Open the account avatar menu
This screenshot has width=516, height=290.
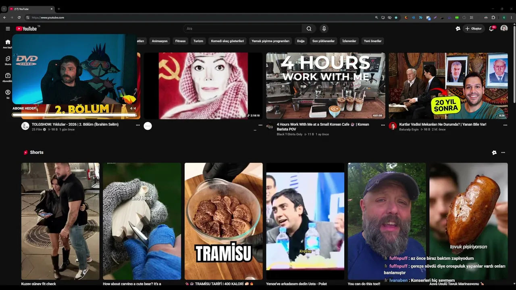pos(504,29)
